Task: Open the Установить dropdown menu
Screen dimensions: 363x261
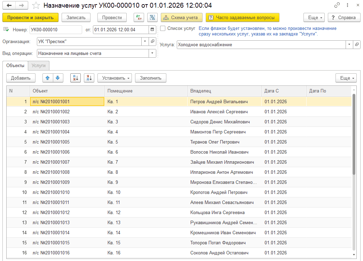Action: tap(115, 78)
